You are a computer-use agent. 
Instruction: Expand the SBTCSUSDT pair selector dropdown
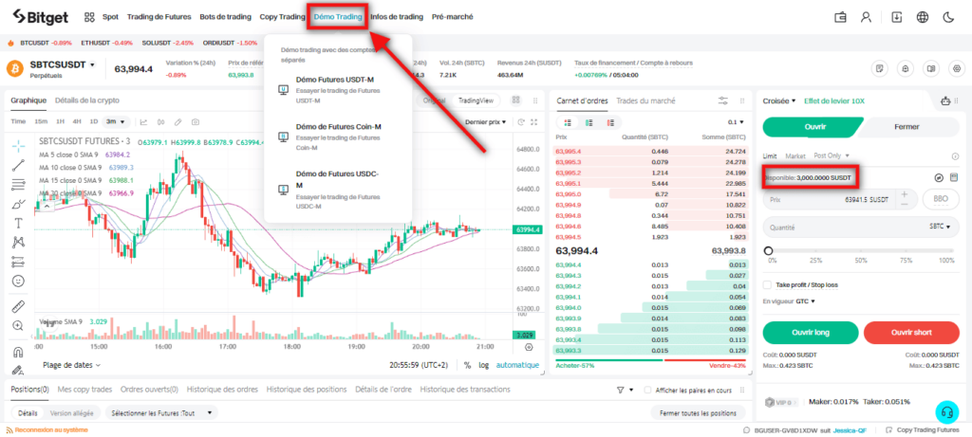(92, 64)
